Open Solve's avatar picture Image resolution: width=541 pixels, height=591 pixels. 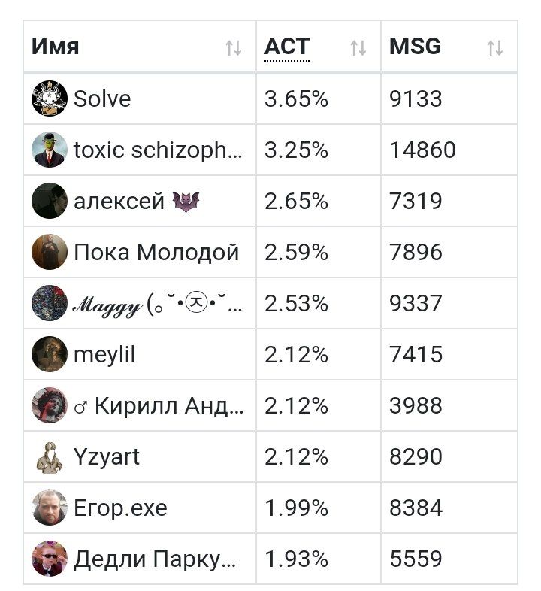50,98
